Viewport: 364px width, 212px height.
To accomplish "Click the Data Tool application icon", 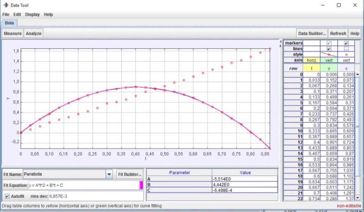I will pyautogui.click(x=6, y=5).
